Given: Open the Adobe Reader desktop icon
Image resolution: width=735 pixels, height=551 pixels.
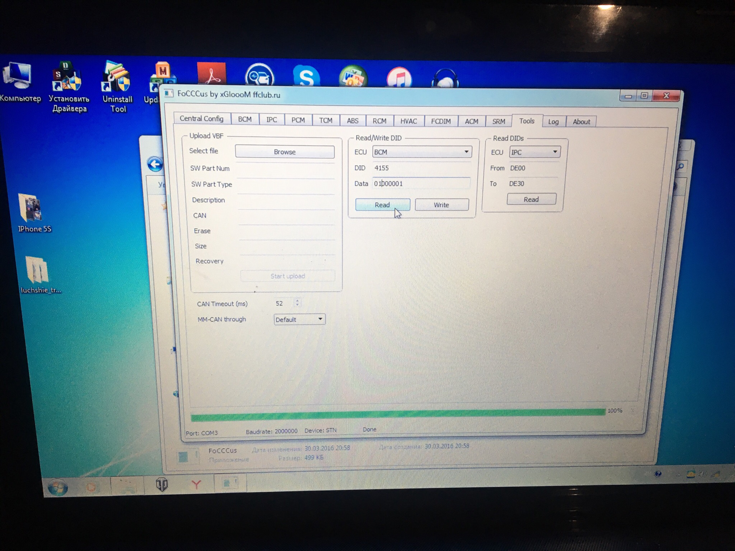Looking at the screenshot, I should (212, 73).
